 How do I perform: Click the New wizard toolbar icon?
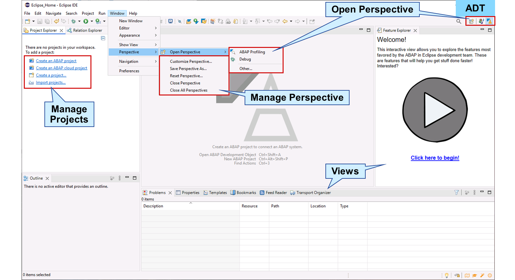click(x=28, y=22)
